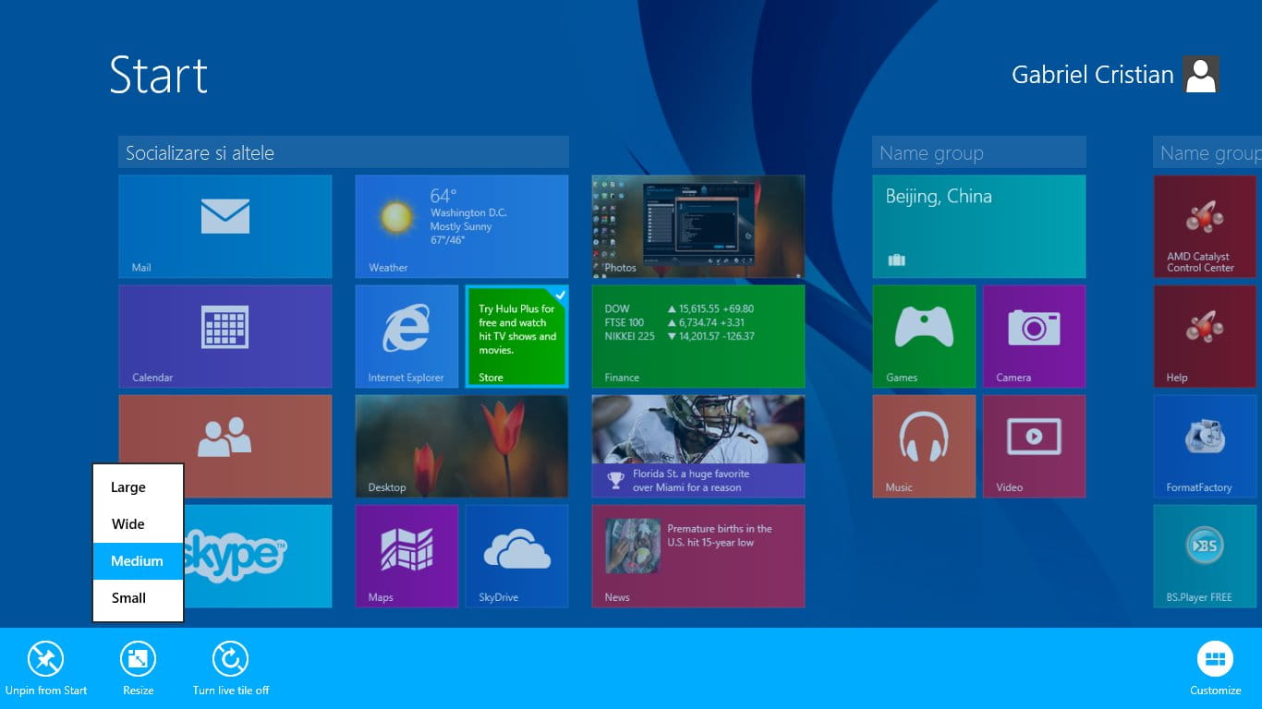Screen dimensions: 1262x709
Task: Open the Video tile
Action: [x=1034, y=446]
